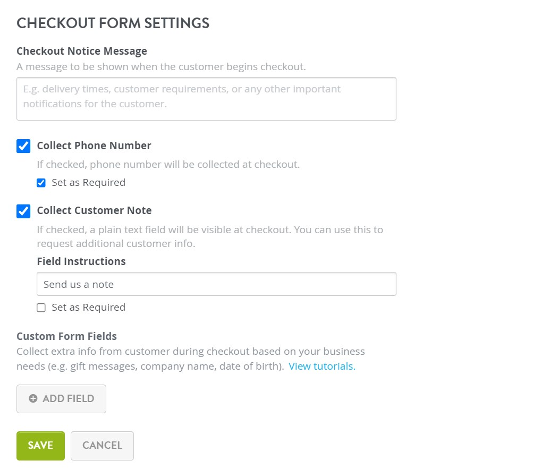Uncheck phone number's Set as Required box
541x469 pixels.
[x=41, y=183]
